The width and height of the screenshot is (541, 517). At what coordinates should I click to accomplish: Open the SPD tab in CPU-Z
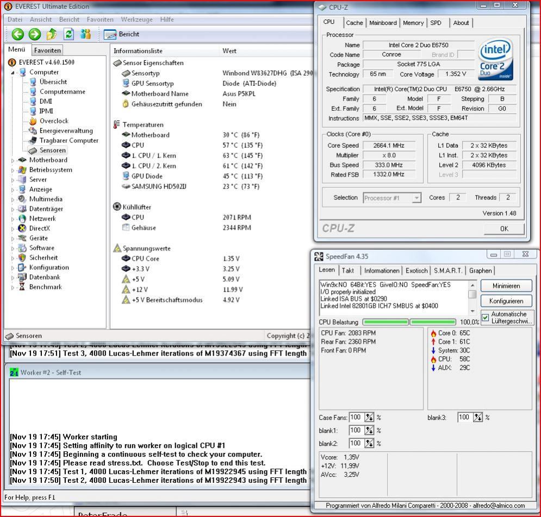pos(436,23)
